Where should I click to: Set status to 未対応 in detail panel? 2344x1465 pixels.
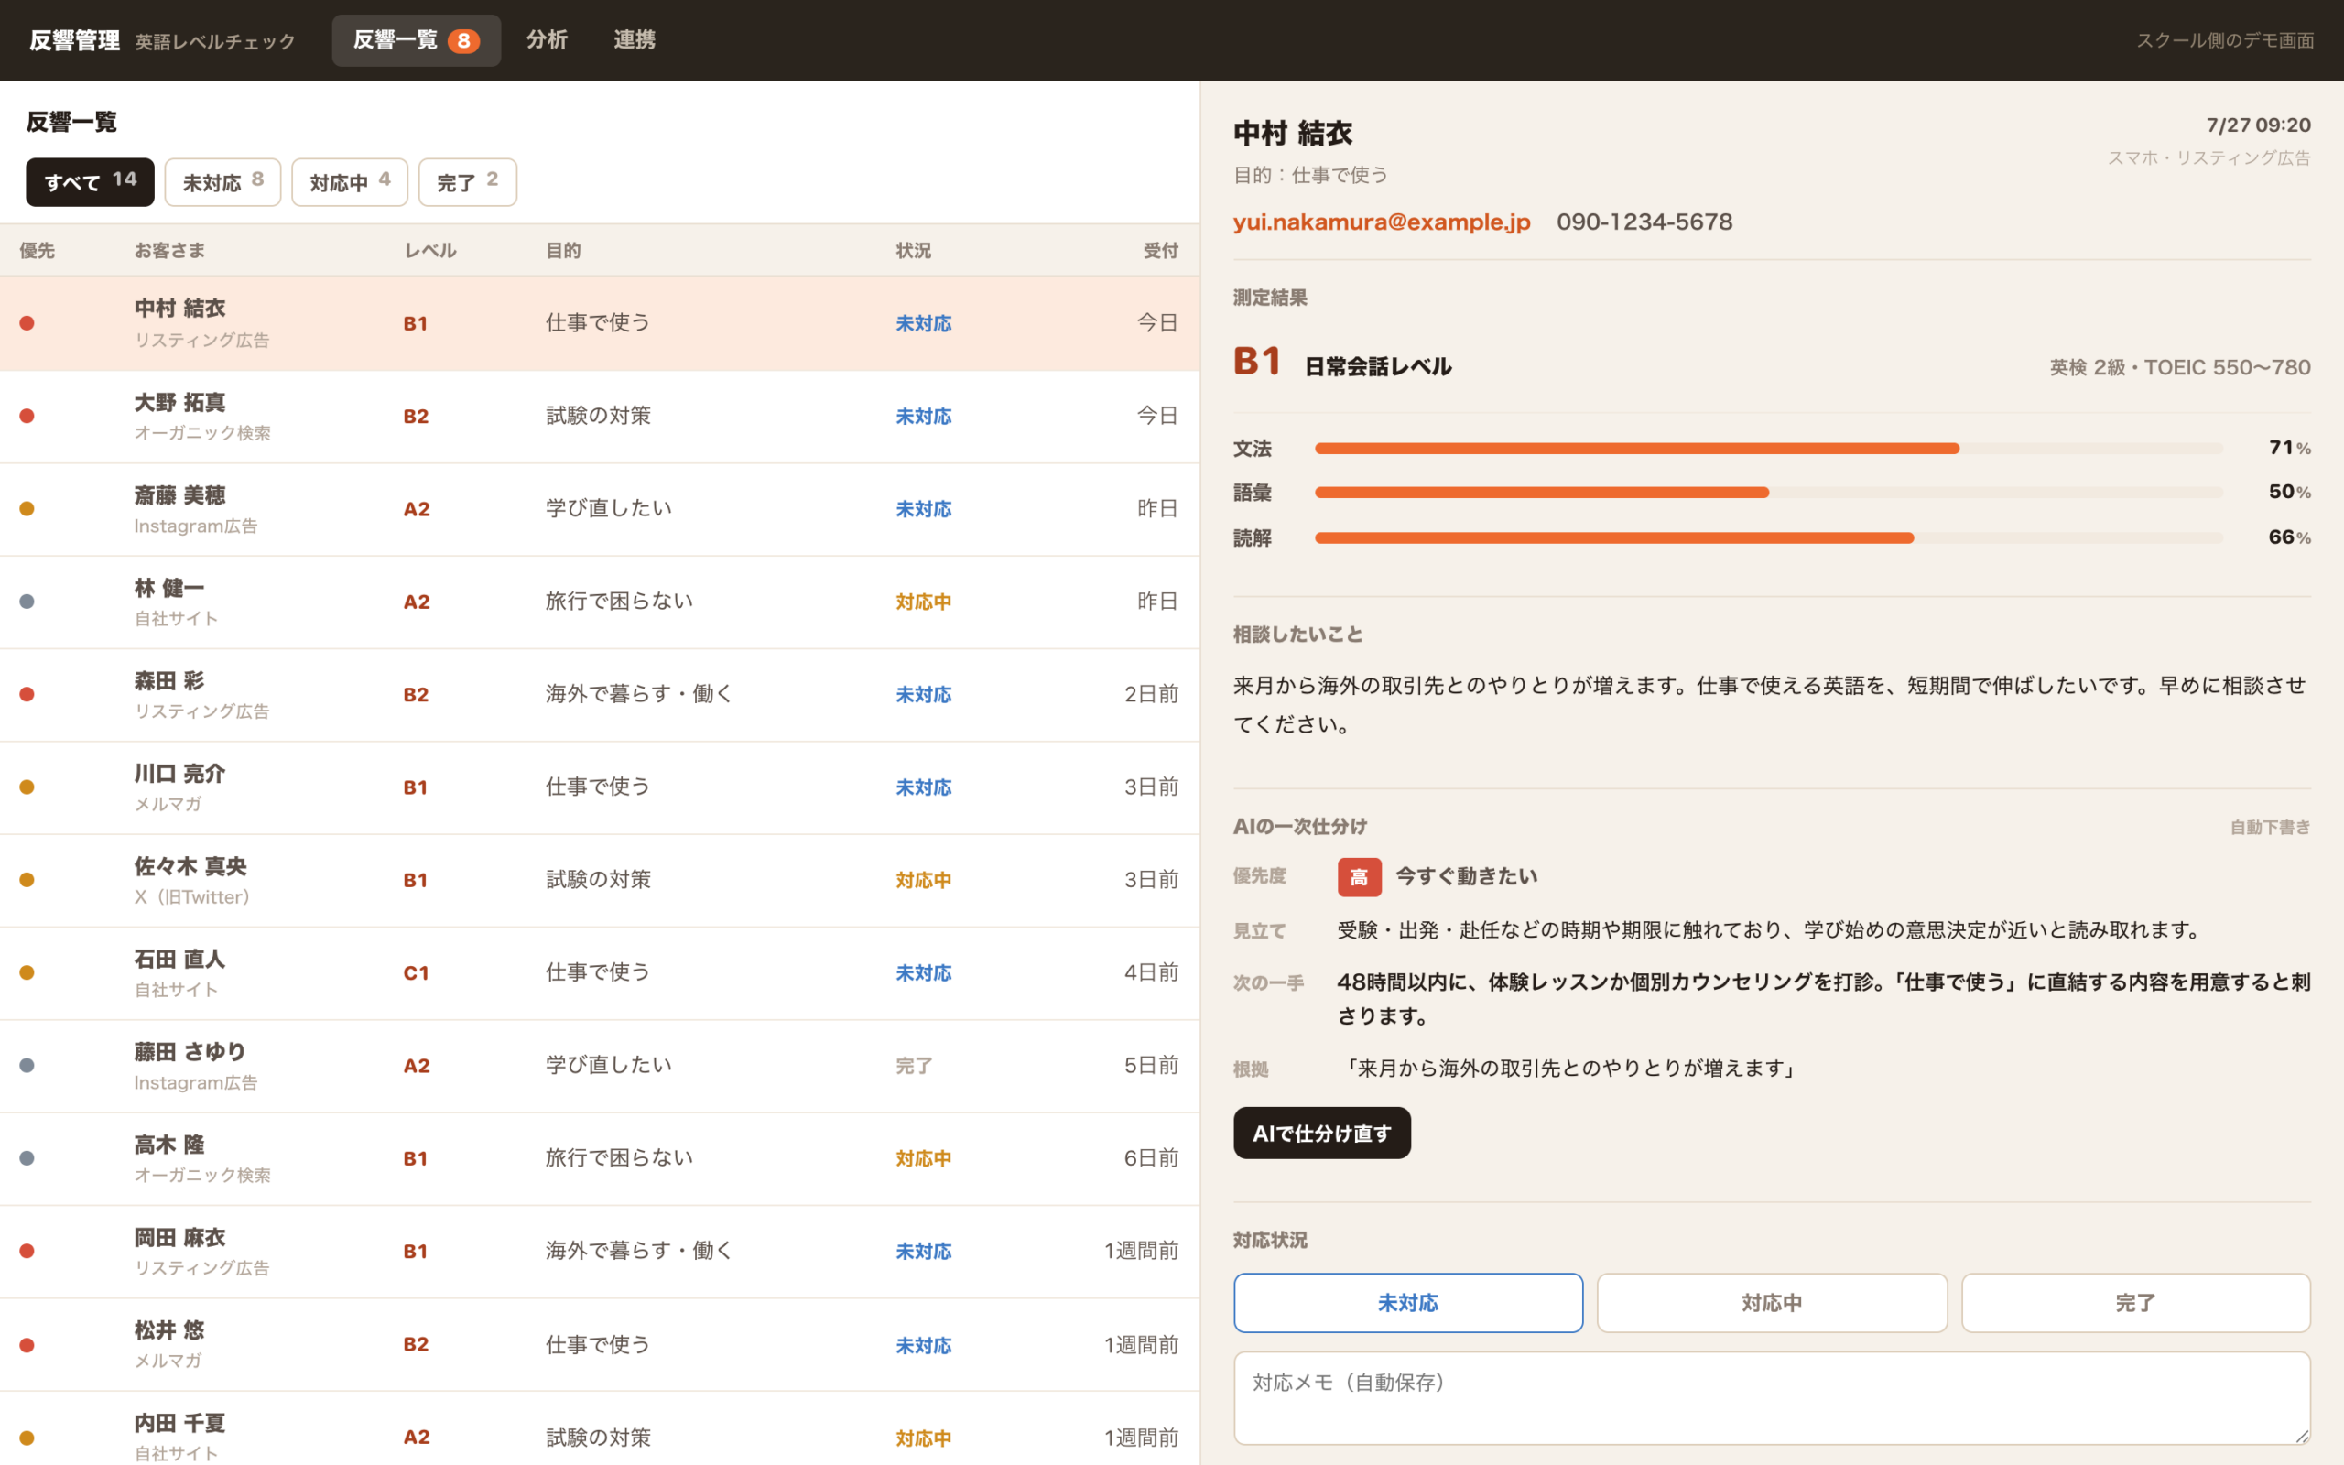coord(1407,1302)
